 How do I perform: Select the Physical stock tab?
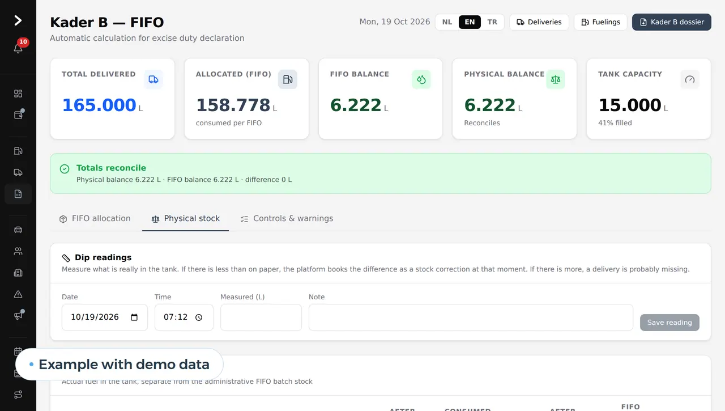coord(185,219)
